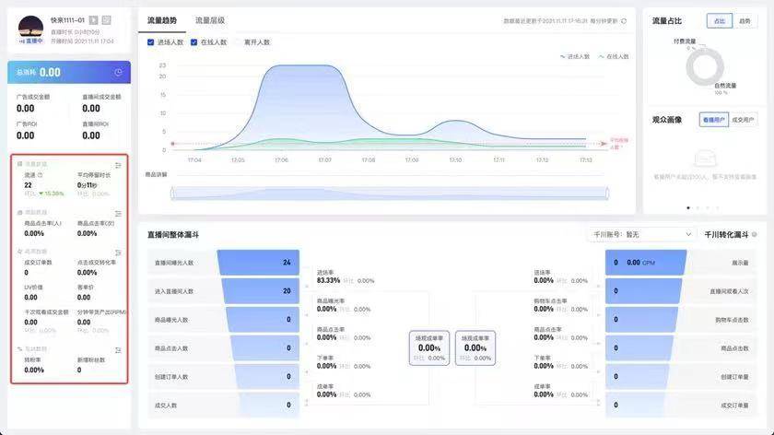Select the 占比 view button
This screenshot has width=774, height=435.
click(718, 19)
